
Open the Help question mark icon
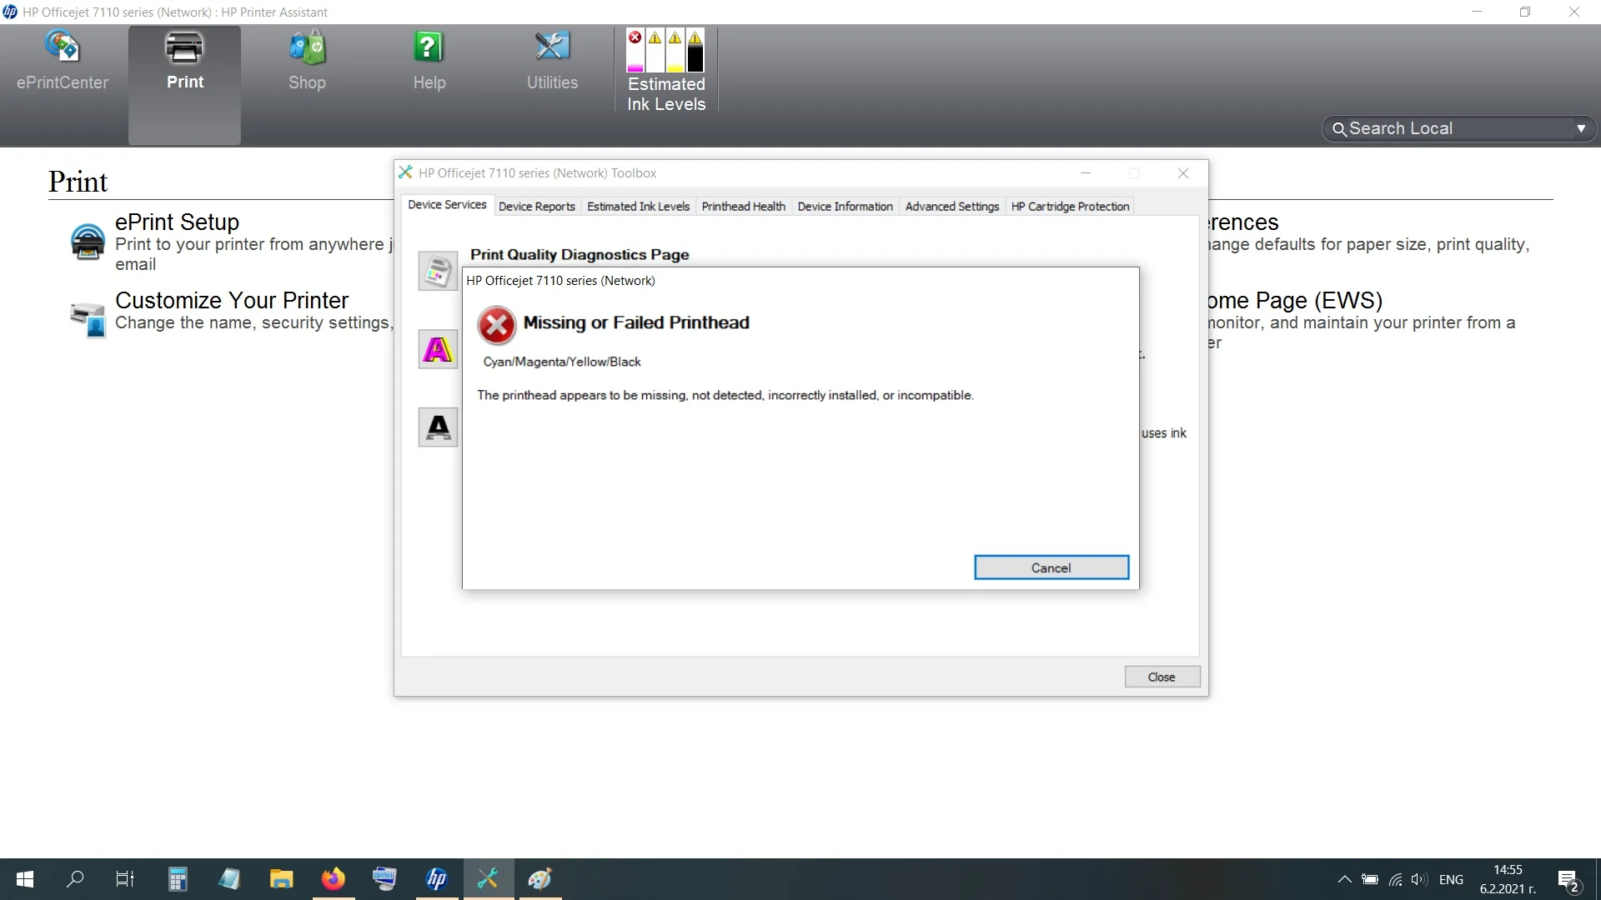[x=429, y=47]
